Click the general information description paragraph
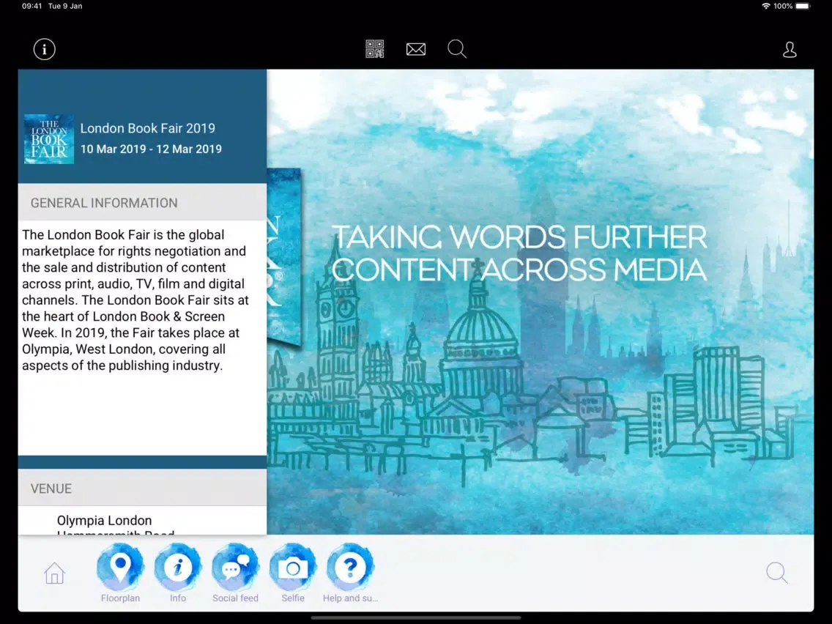 point(135,300)
